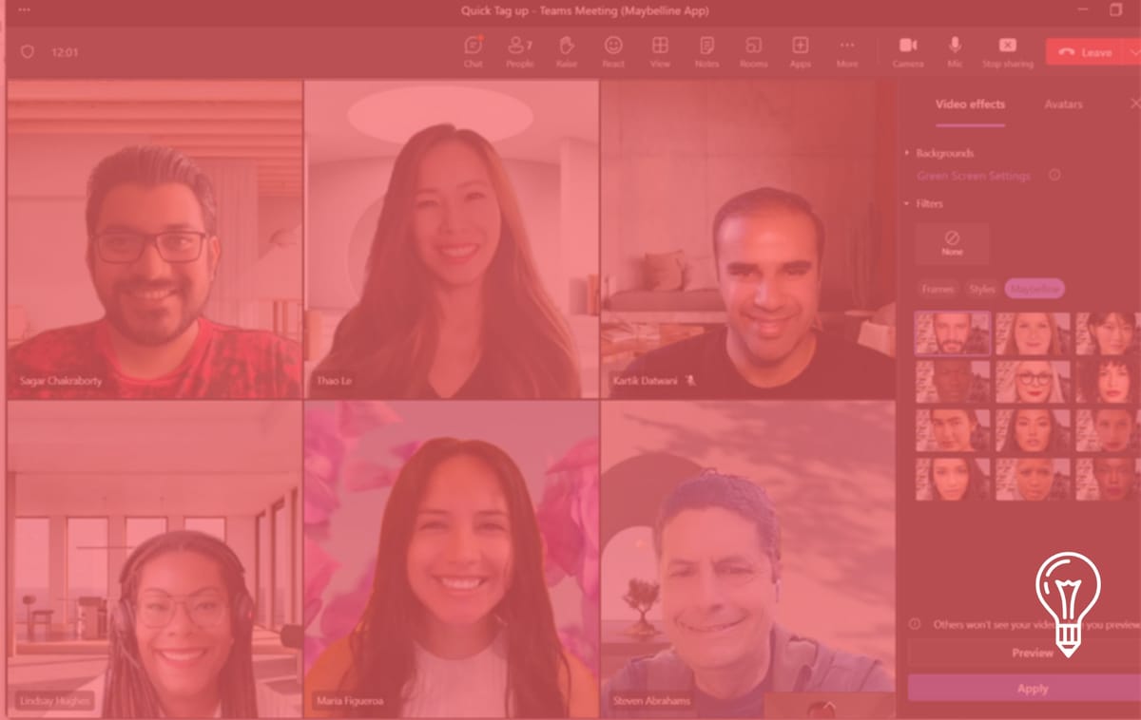Mute your microphone

coord(954,52)
